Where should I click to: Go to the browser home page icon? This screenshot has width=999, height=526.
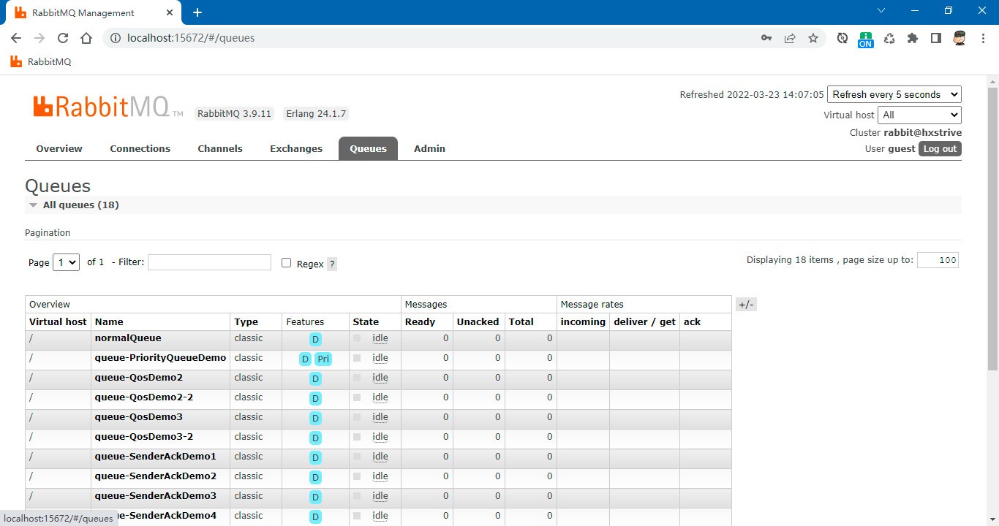86,38
